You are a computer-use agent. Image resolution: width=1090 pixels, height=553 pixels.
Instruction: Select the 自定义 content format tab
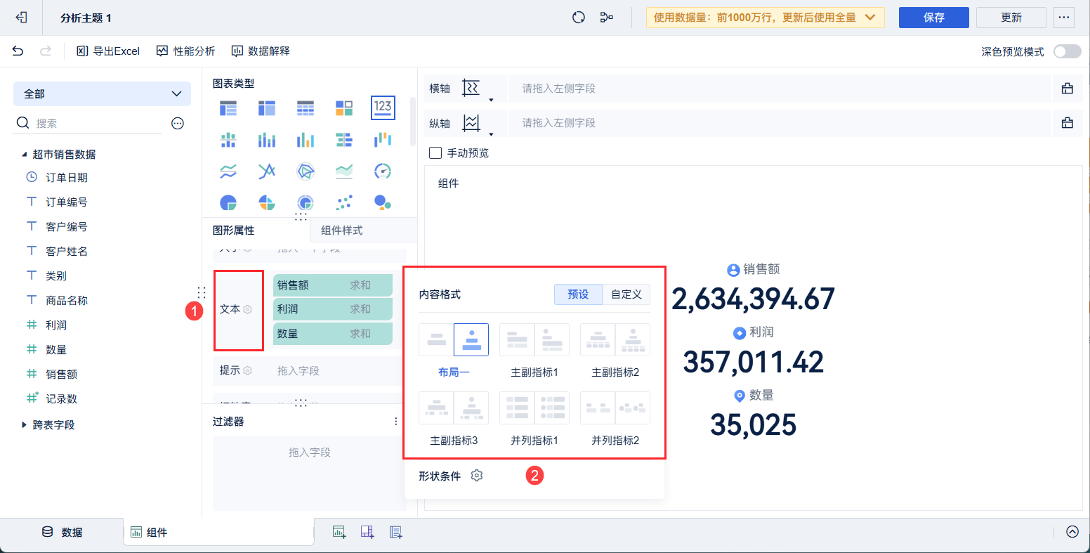pyautogui.click(x=626, y=294)
